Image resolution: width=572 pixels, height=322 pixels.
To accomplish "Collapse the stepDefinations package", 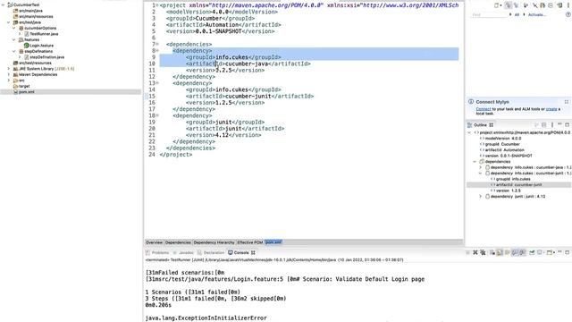I will coord(14,52).
